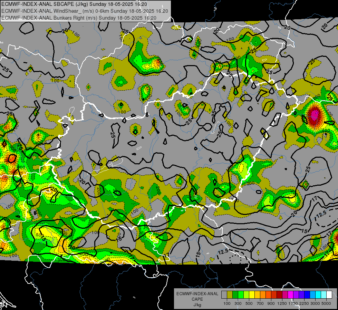Select the sky blue legend swatch
This screenshot has width=338, height=310.
tap(312, 294)
